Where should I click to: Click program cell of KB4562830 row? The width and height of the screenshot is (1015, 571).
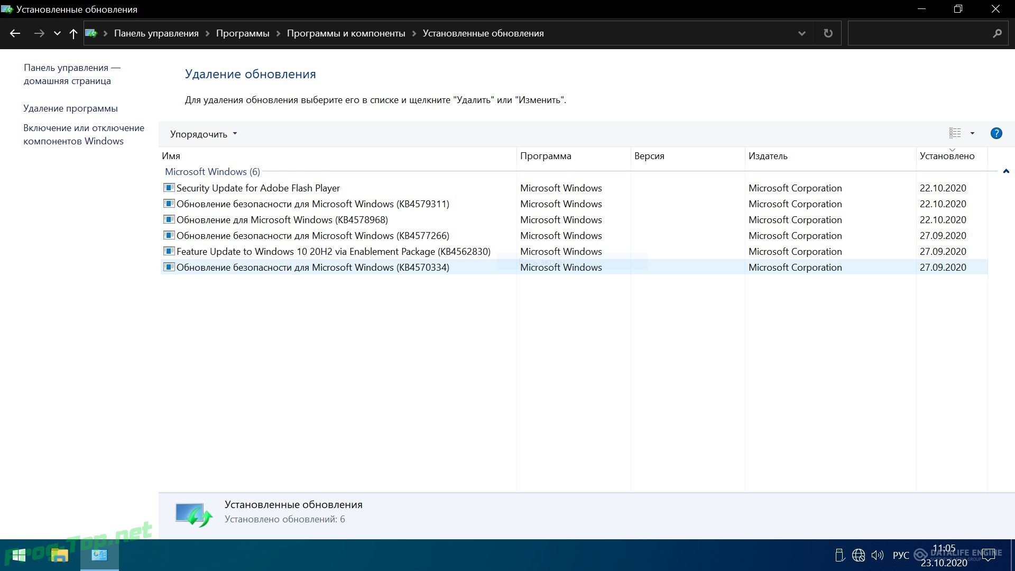[561, 251]
